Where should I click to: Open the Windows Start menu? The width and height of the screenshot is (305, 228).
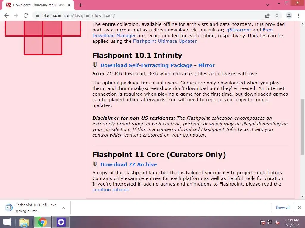pyautogui.click(x=7, y=222)
